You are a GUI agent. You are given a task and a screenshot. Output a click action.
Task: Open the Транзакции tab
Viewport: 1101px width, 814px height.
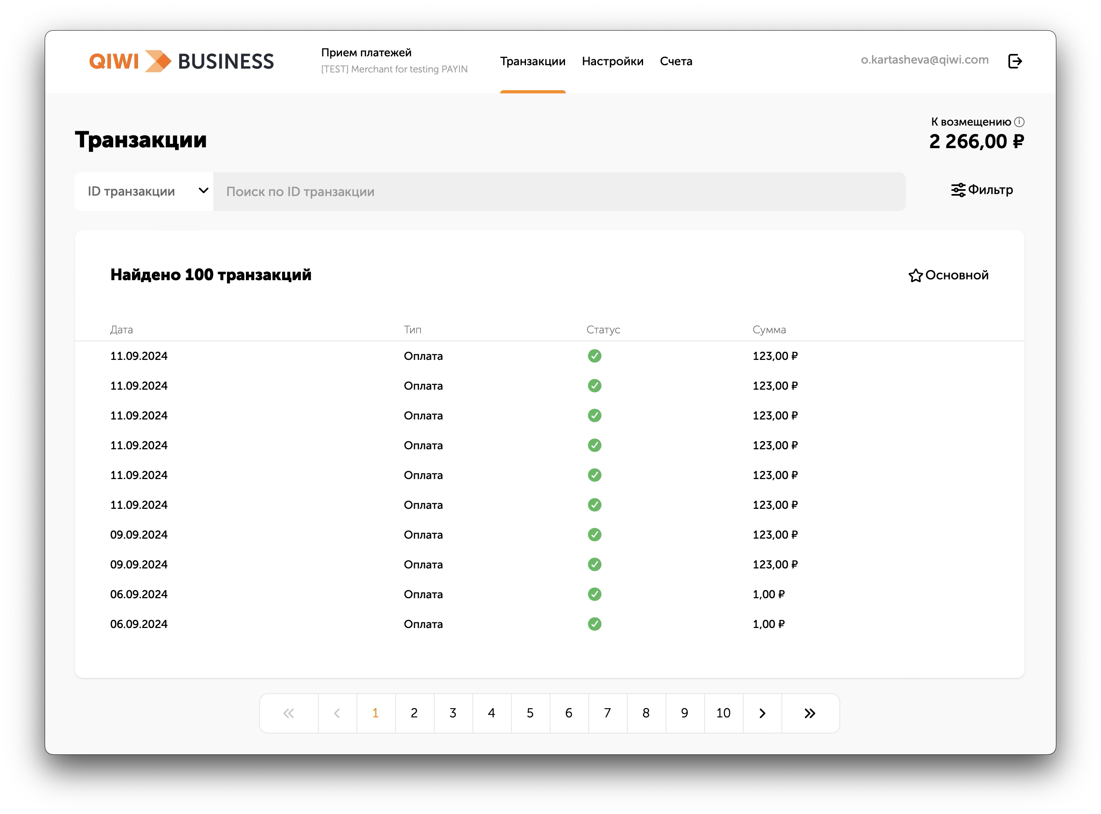(x=532, y=61)
